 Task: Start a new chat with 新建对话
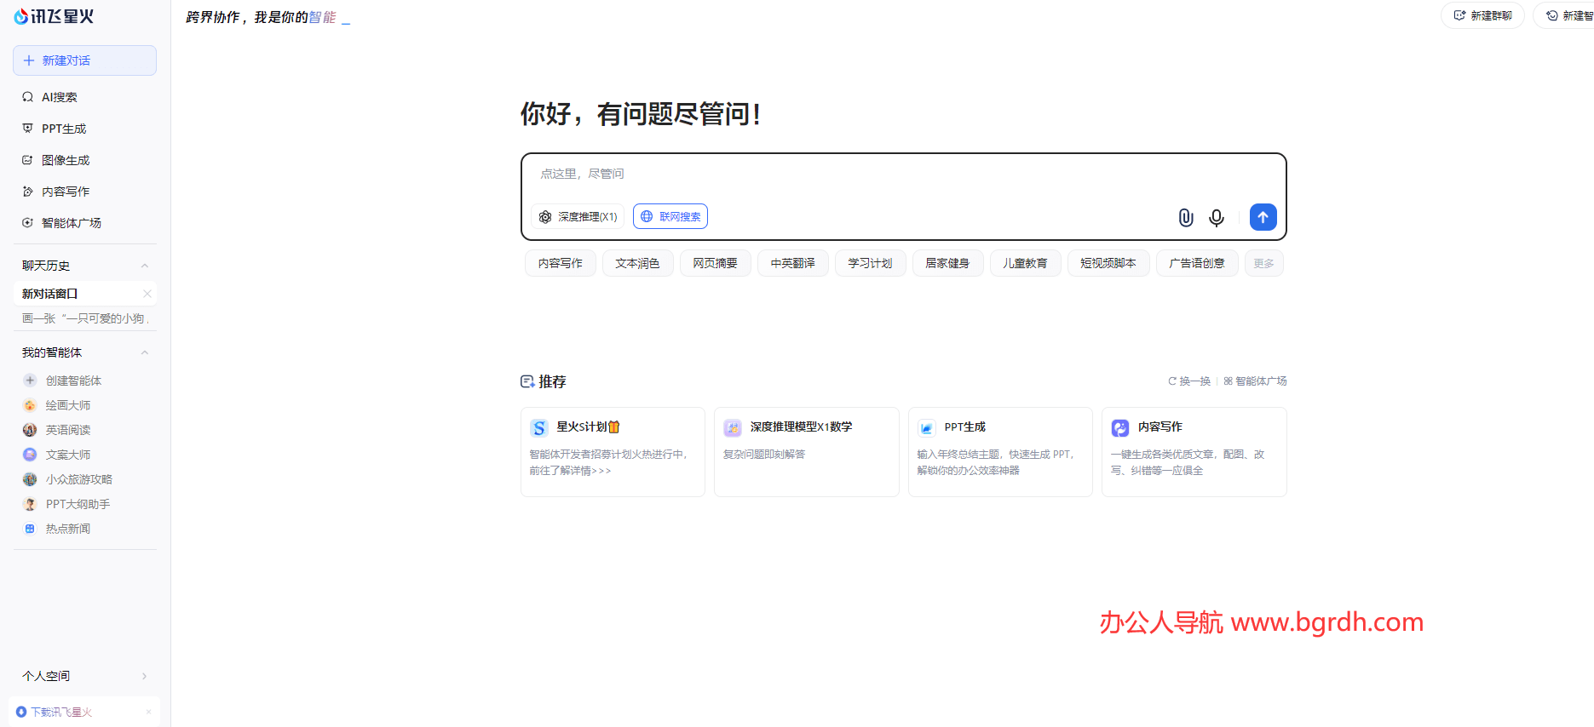(x=84, y=60)
